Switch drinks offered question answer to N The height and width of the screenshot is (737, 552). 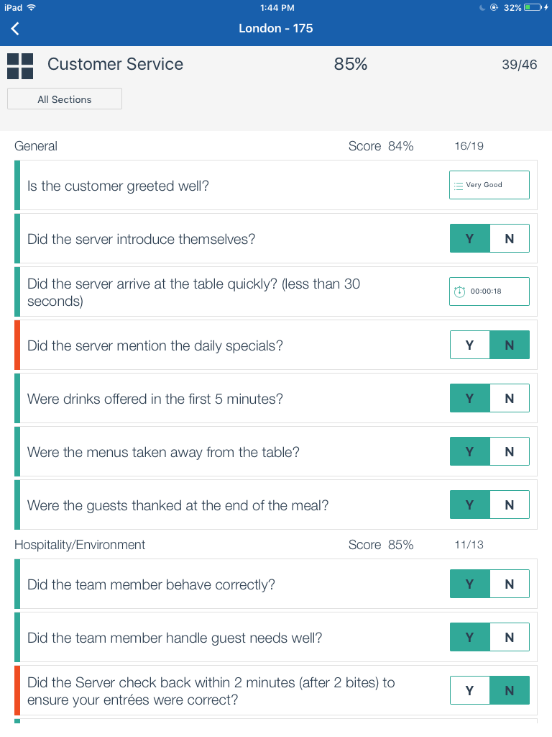click(509, 398)
